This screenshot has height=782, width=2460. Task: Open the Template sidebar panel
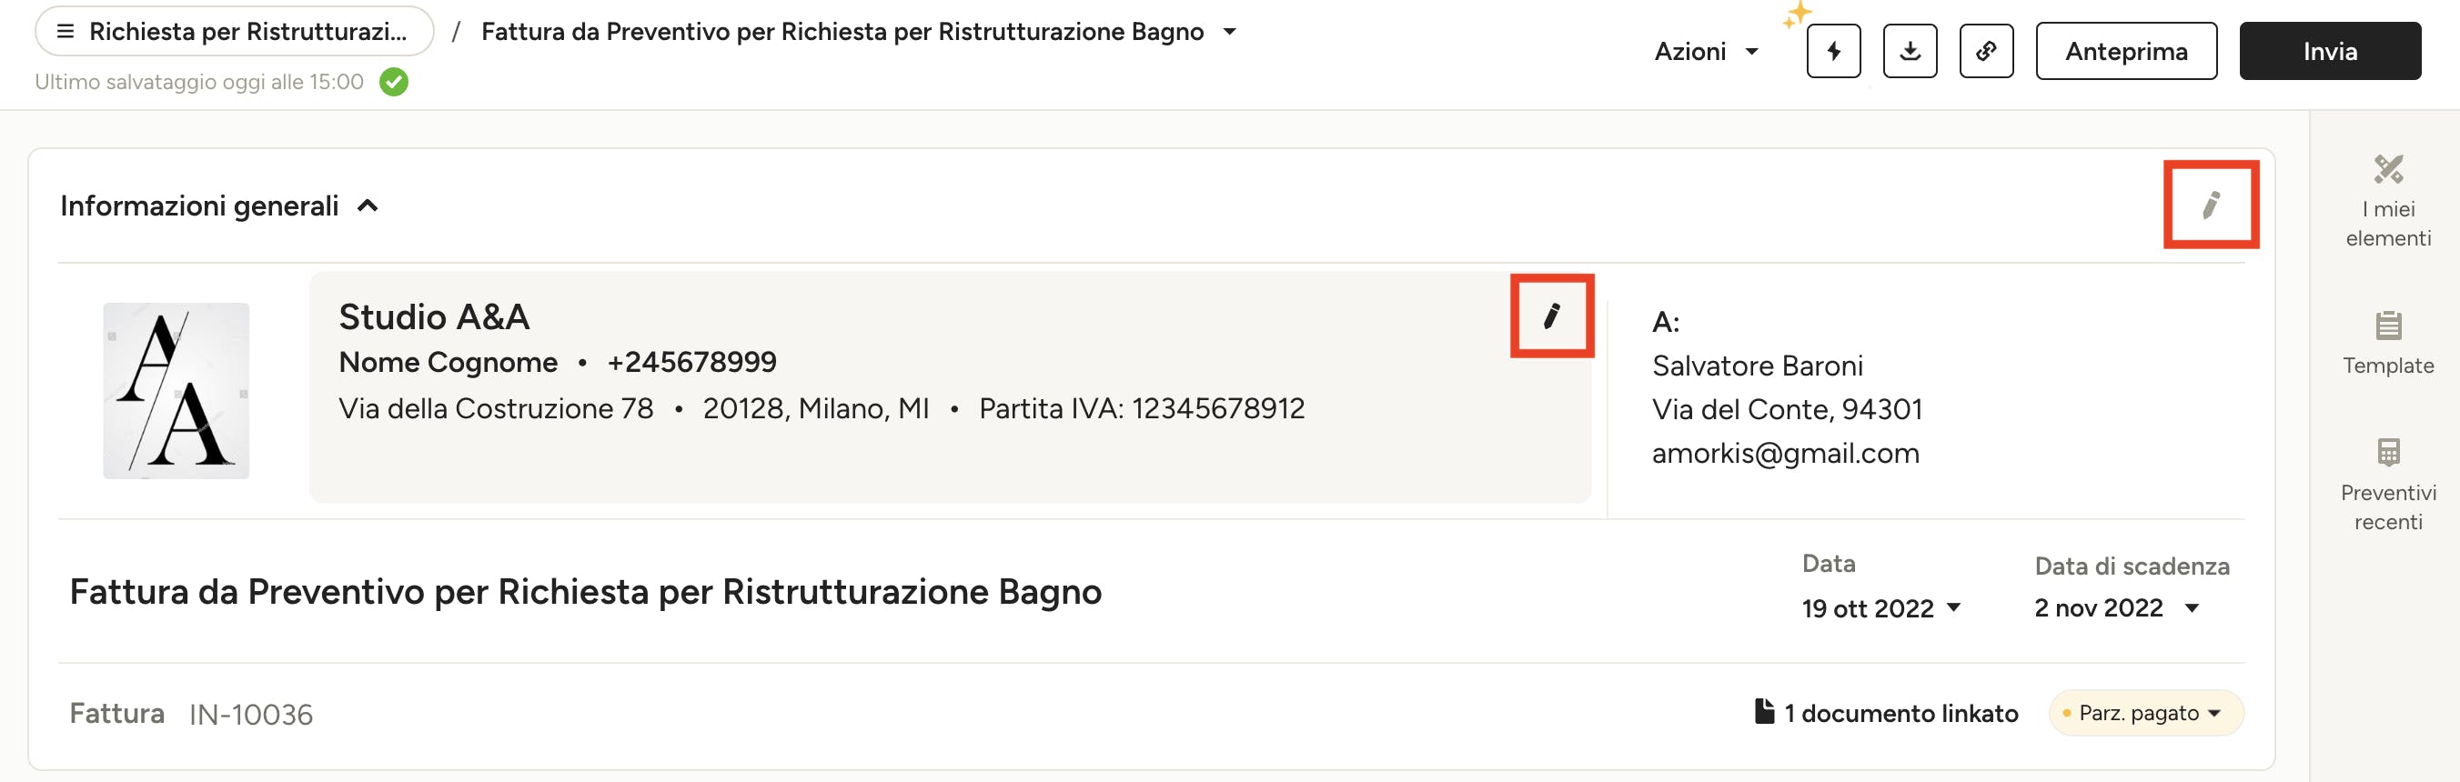pos(2387,343)
